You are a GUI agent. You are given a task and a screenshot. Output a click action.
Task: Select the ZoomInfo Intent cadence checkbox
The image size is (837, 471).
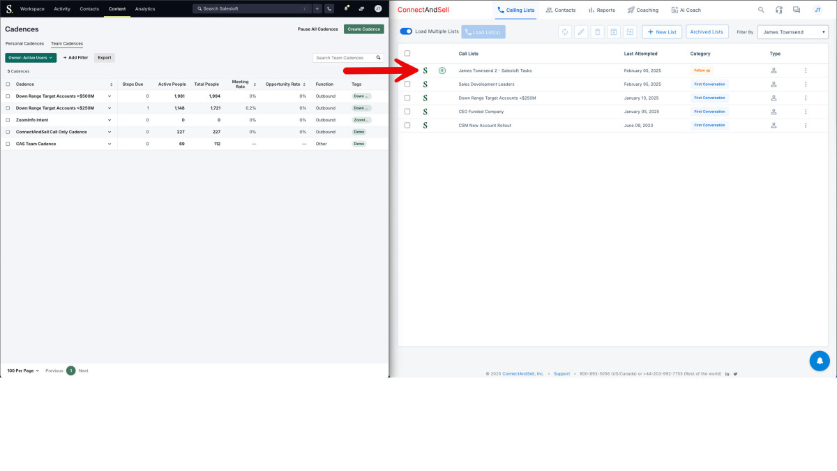[8, 120]
